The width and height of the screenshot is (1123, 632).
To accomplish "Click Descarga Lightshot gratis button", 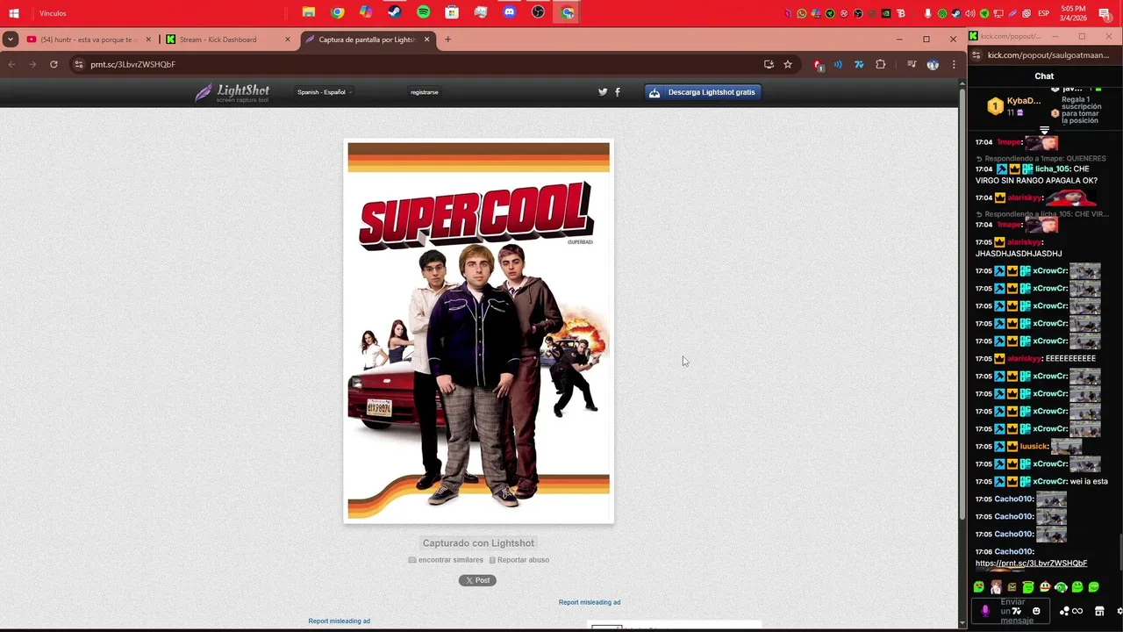I will coord(703,92).
